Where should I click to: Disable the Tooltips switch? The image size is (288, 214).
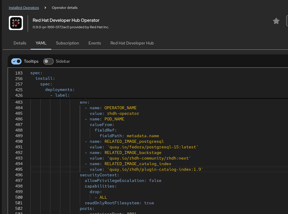pos(16,61)
